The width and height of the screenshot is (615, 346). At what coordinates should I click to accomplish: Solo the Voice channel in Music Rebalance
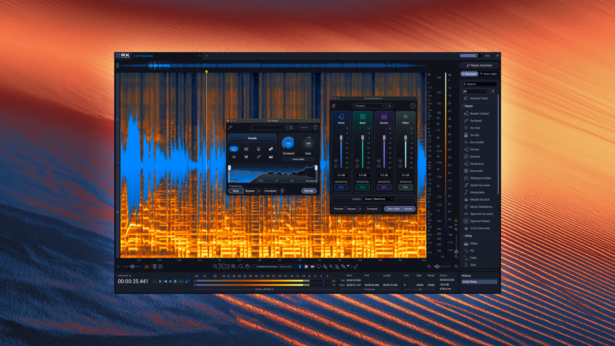336,166
